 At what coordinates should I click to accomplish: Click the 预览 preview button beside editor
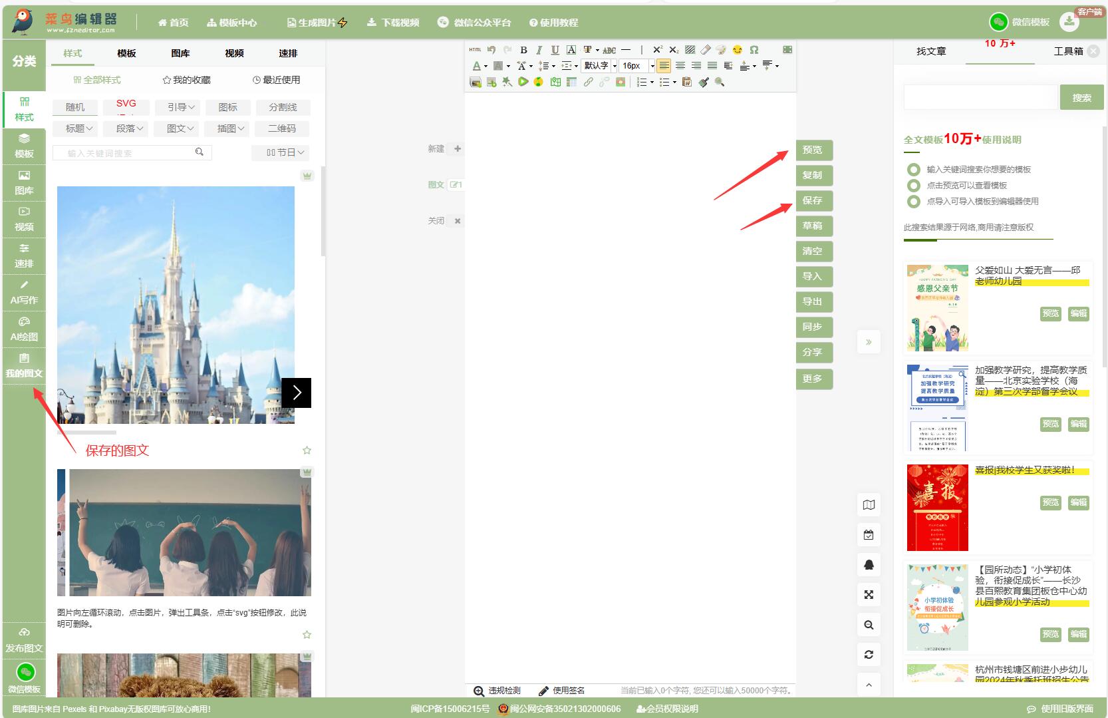coord(814,150)
